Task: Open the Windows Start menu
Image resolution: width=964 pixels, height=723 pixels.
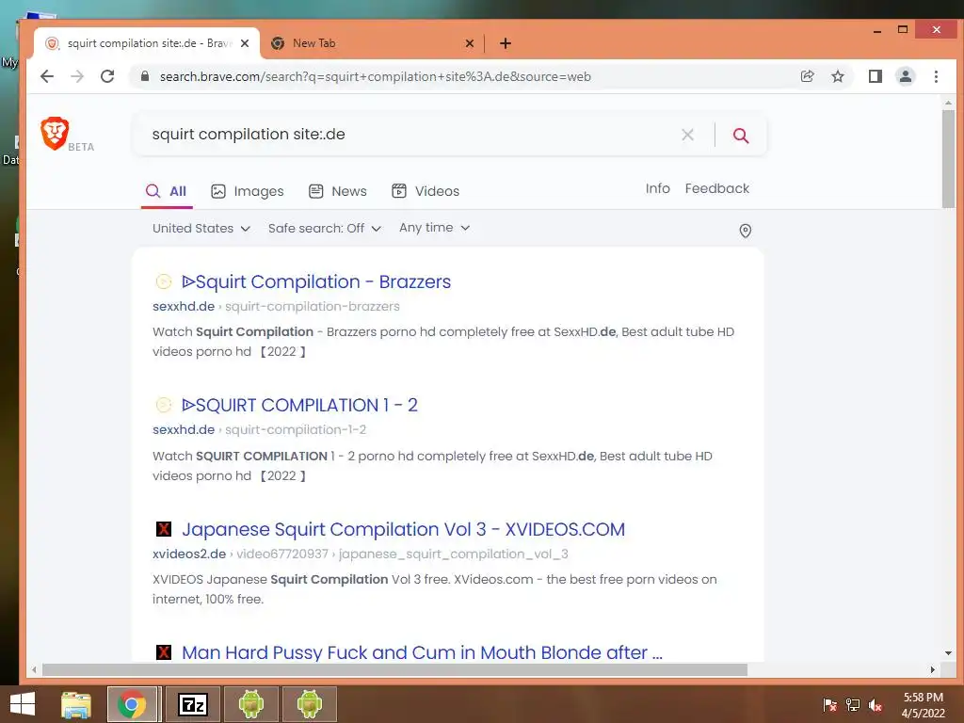Action: [x=23, y=704]
